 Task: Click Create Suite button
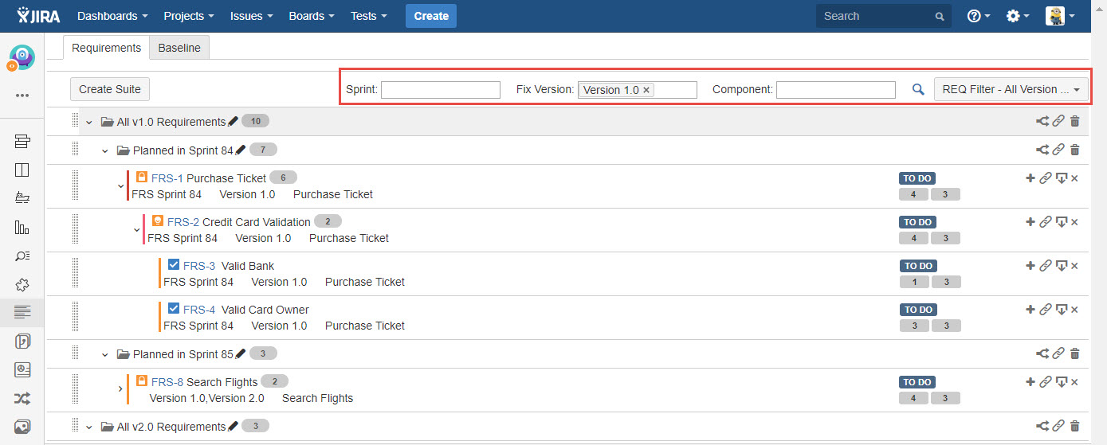click(x=110, y=89)
